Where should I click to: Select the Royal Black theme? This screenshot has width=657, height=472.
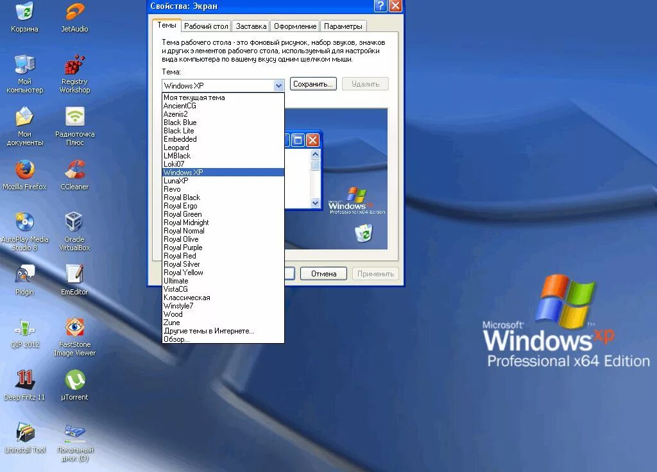(223, 198)
